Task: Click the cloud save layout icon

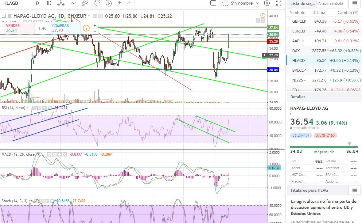Action: (x=225, y=3)
